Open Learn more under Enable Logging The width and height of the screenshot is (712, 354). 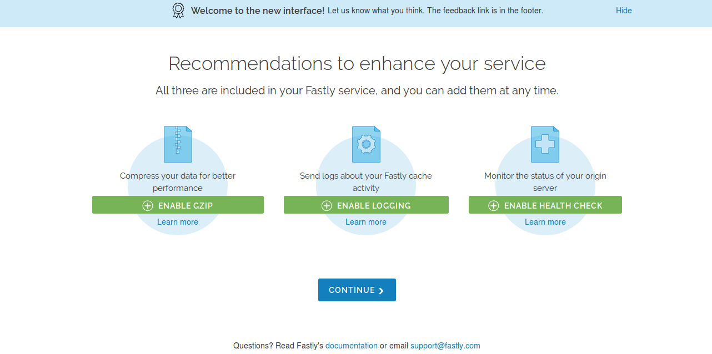(366, 222)
